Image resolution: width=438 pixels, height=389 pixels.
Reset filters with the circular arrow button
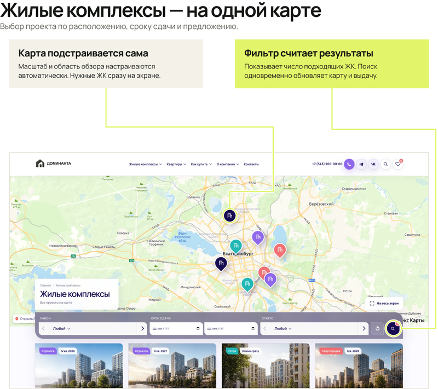coord(377,328)
